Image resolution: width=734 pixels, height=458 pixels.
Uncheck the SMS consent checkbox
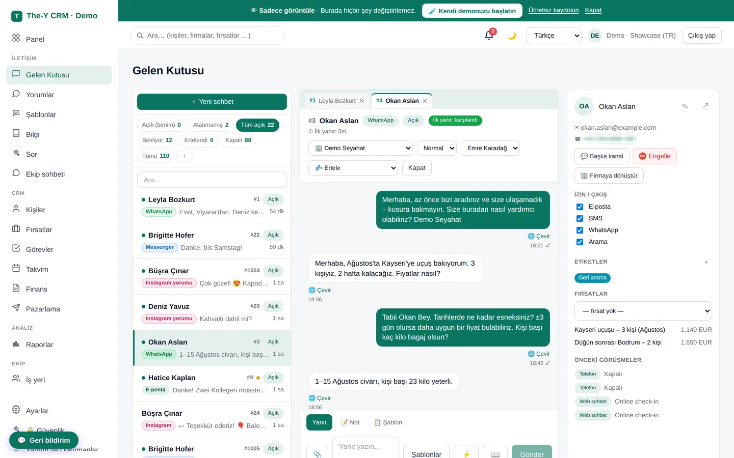coord(580,218)
